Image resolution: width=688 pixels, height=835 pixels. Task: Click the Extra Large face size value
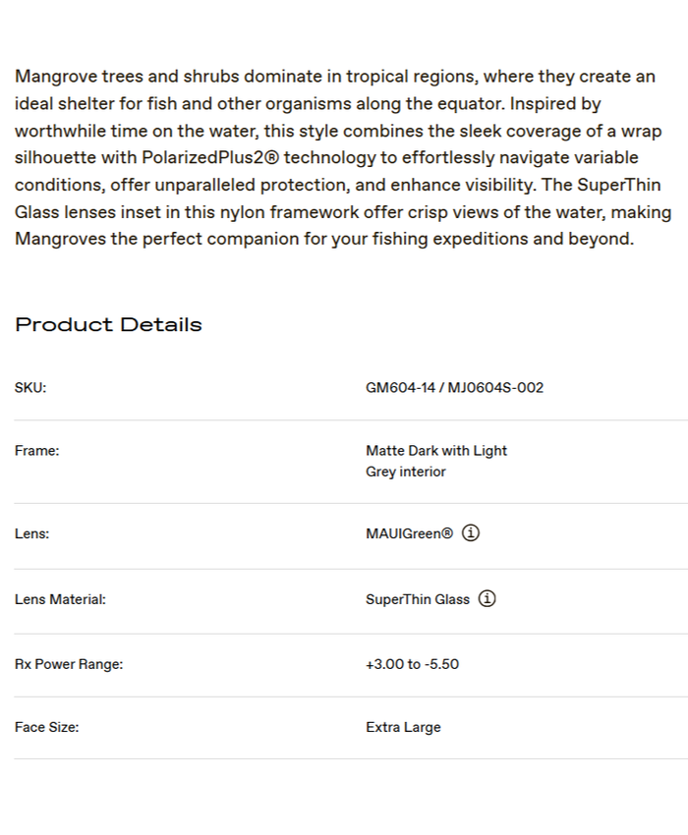point(403,728)
